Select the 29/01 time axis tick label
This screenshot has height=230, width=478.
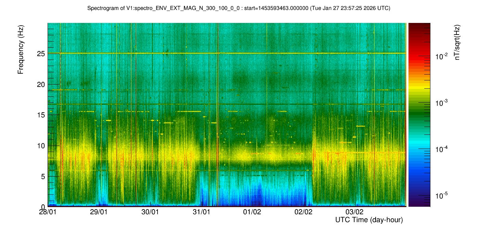coord(99,212)
